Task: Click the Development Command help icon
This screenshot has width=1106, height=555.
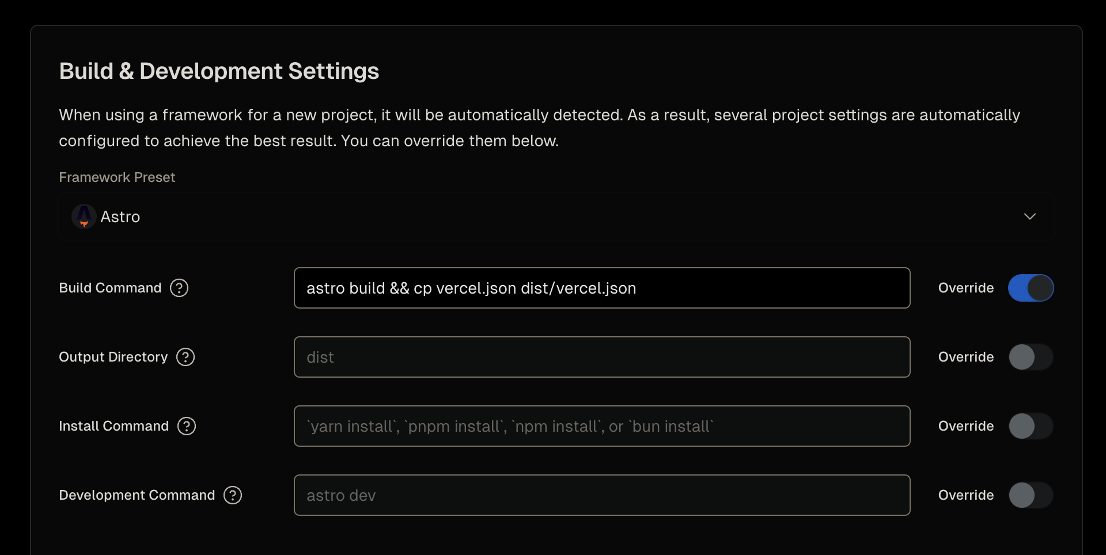Action: [x=233, y=495]
